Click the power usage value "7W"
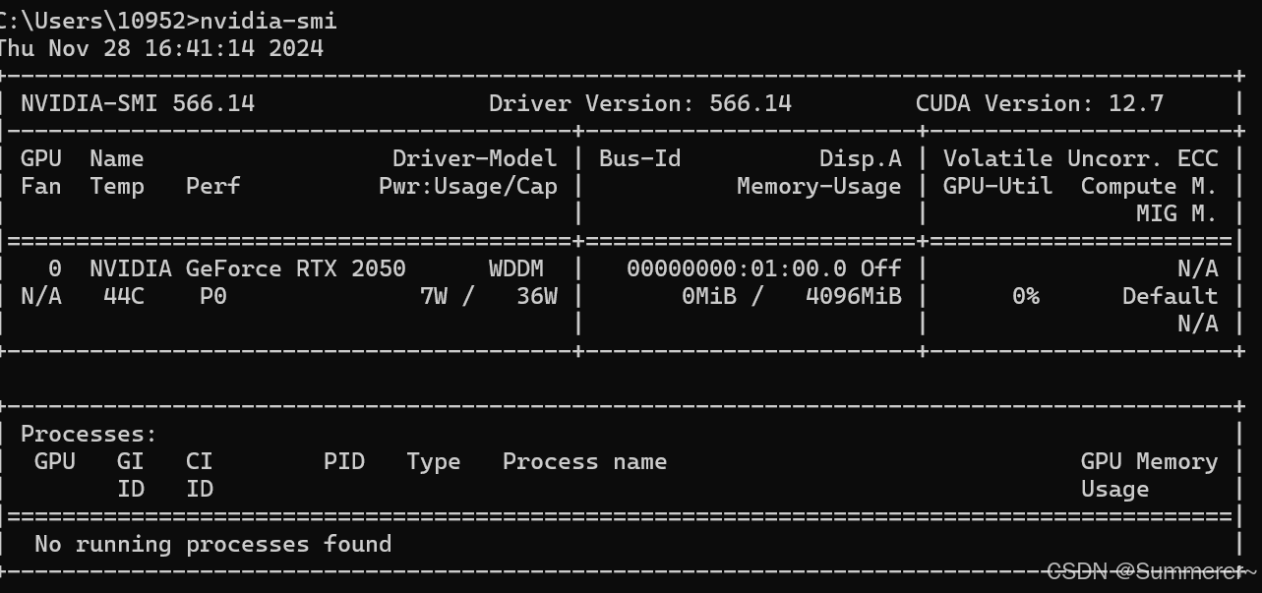Image resolution: width=1262 pixels, height=593 pixels. [x=434, y=296]
